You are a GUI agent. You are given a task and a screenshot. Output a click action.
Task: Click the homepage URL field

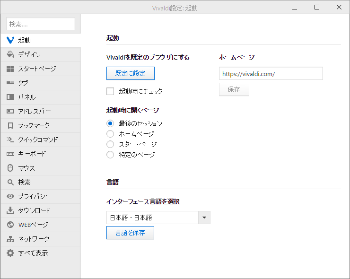(271, 73)
